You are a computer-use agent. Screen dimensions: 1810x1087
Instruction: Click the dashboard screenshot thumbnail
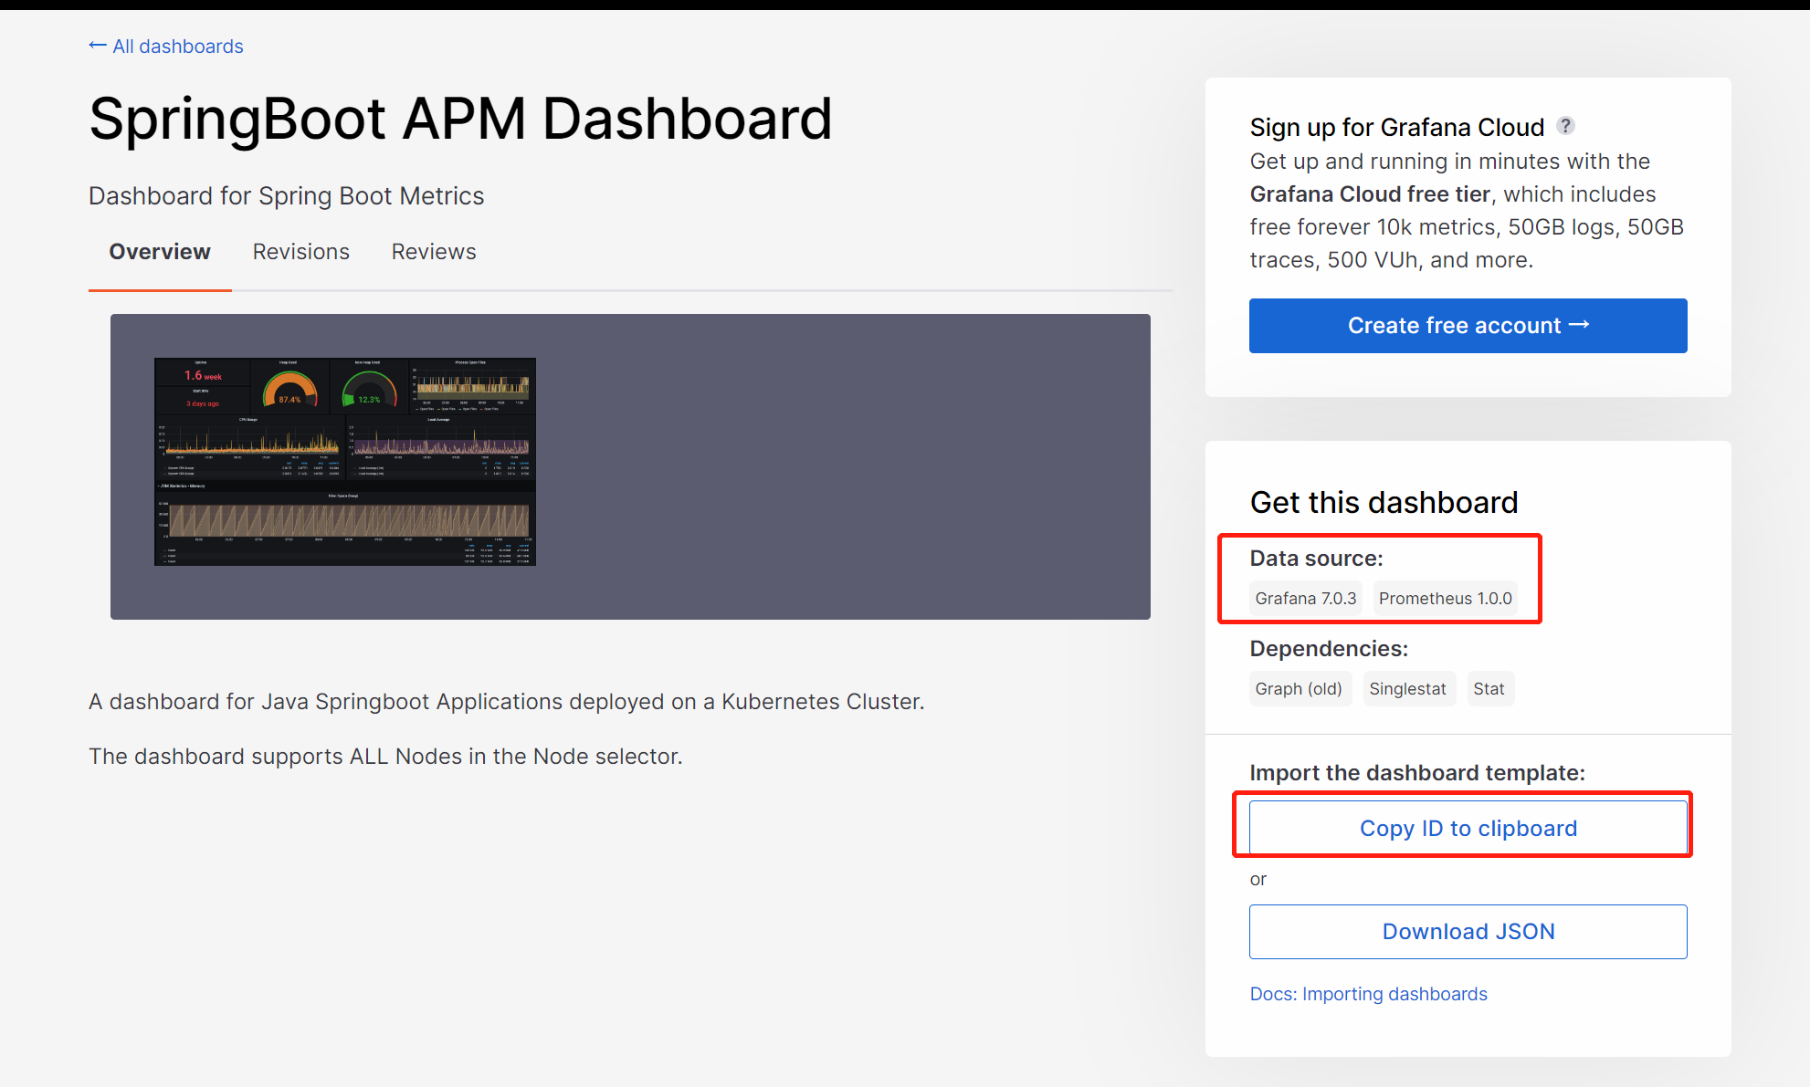click(345, 462)
